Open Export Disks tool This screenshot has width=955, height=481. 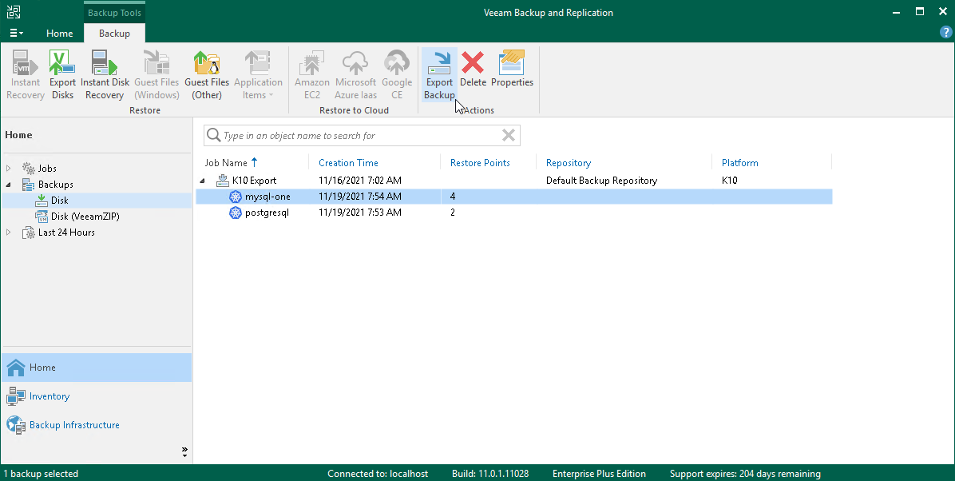(x=62, y=75)
